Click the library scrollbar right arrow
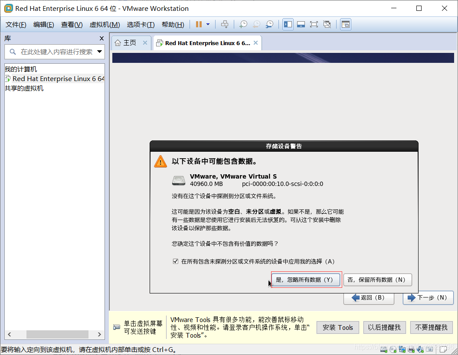The height and width of the screenshot is (355, 458). click(99, 334)
